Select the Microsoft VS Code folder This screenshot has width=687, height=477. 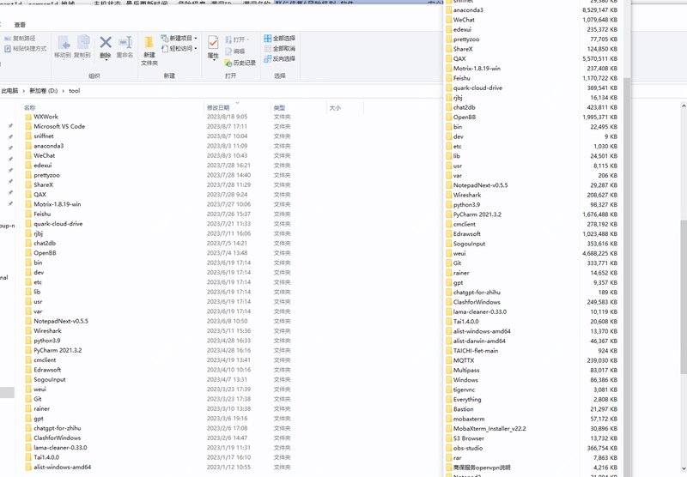(x=59, y=126)
